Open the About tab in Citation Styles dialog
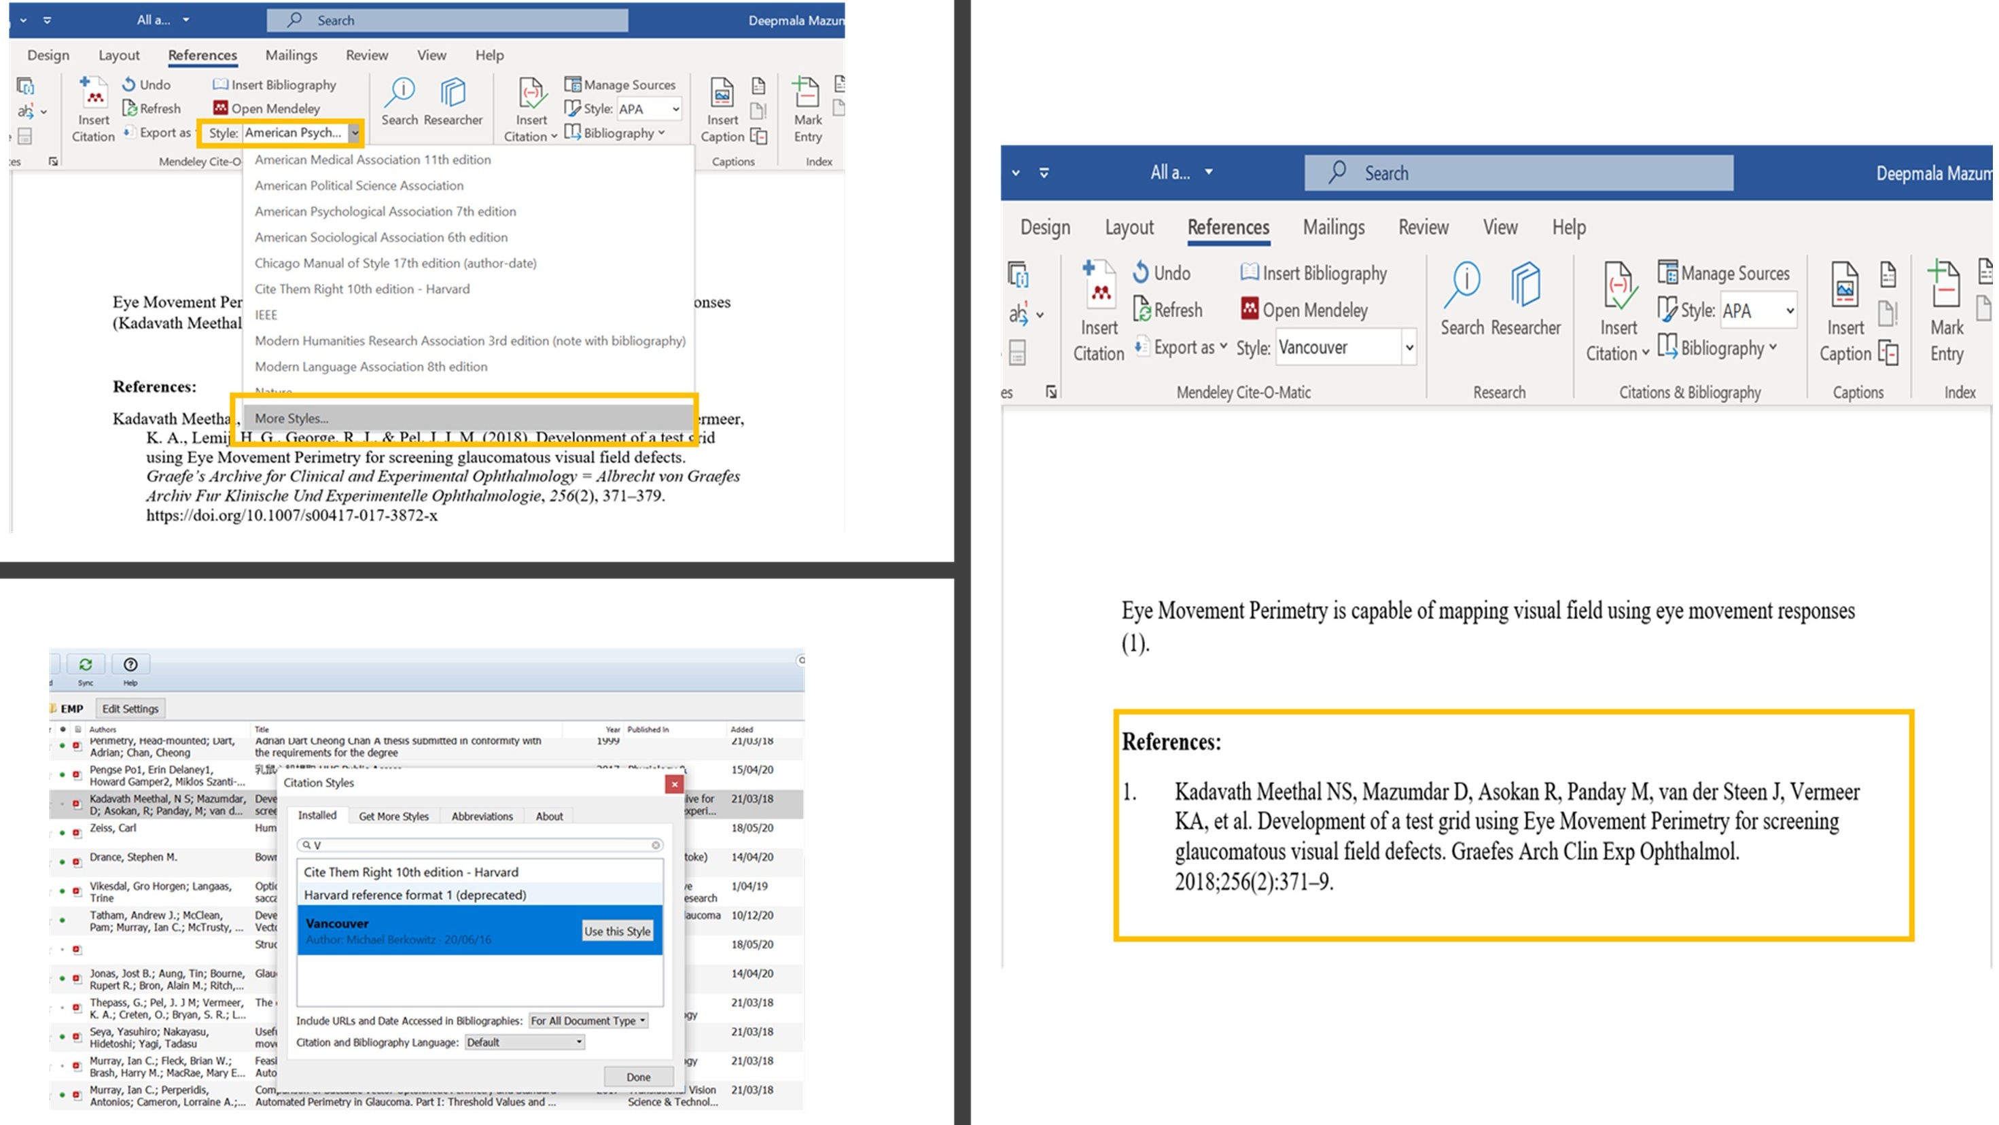Screen dimensions: 1999x1125 tap(548, 816)
